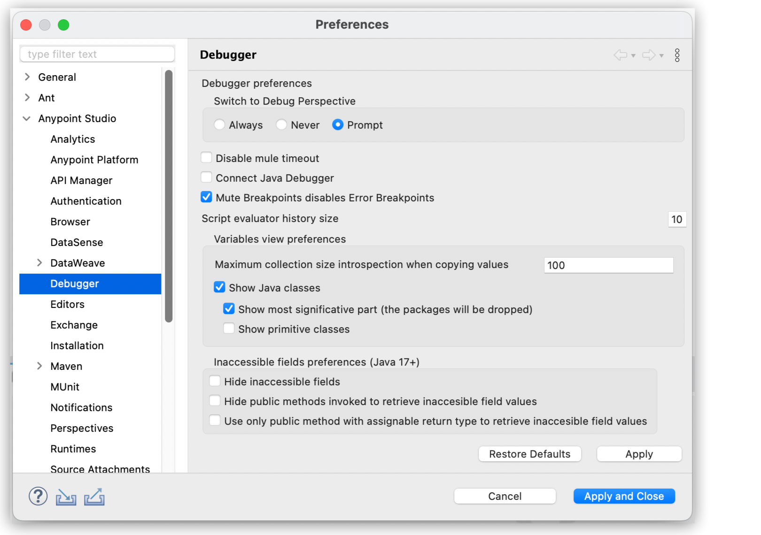The width and height of the screenshot is (761, 535).
Task: Go back using the left arrow icon
Action: (621, 55)
